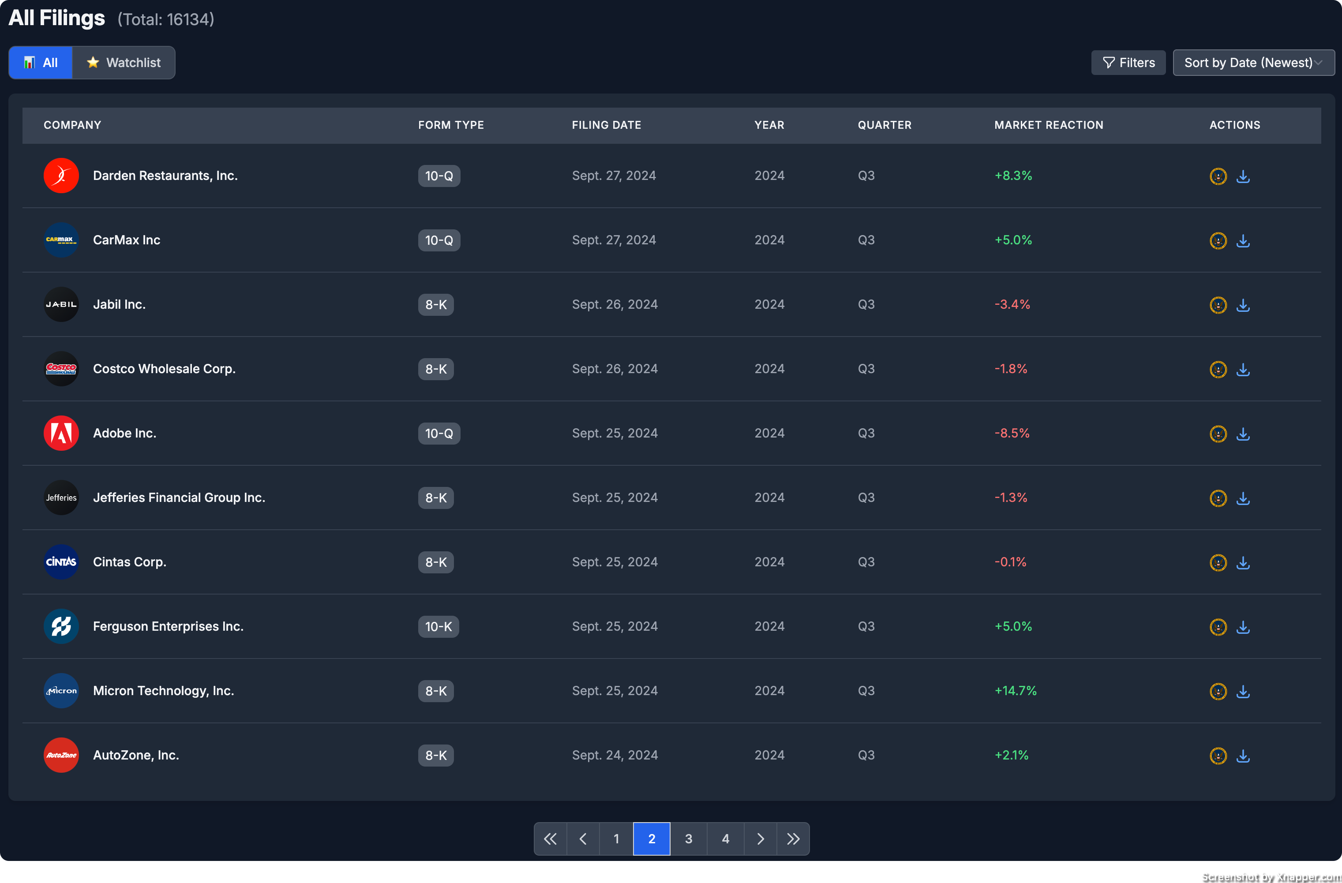Viewport: 1342px width, 883px height.
Task: Switch to the All filings tab
Action: (x=41, y=63)
